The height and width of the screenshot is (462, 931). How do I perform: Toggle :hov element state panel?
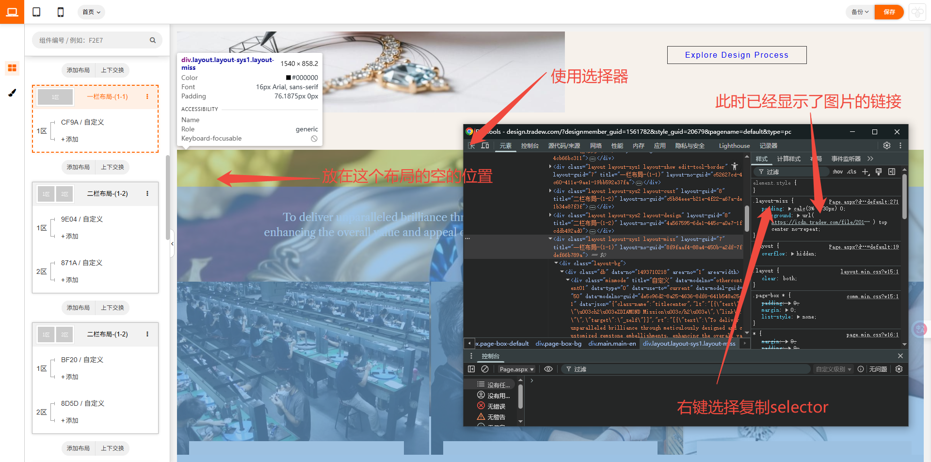(837, 172)
